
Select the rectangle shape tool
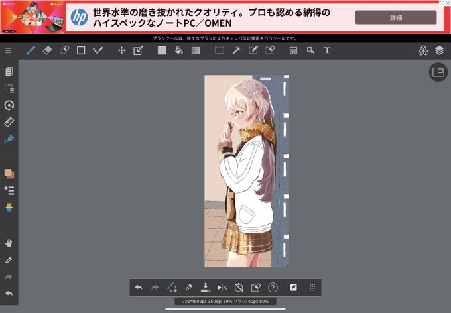pos(81,50)
